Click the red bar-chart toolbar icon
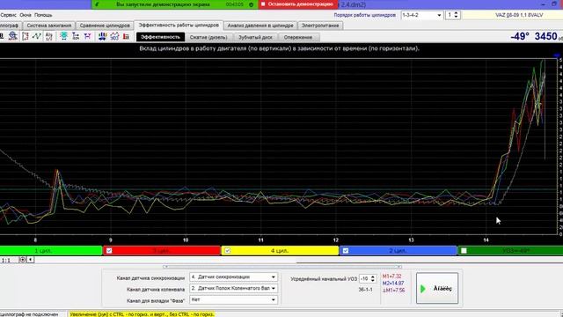The height and width of the screenshot is (317, 563). click(126, 36)
